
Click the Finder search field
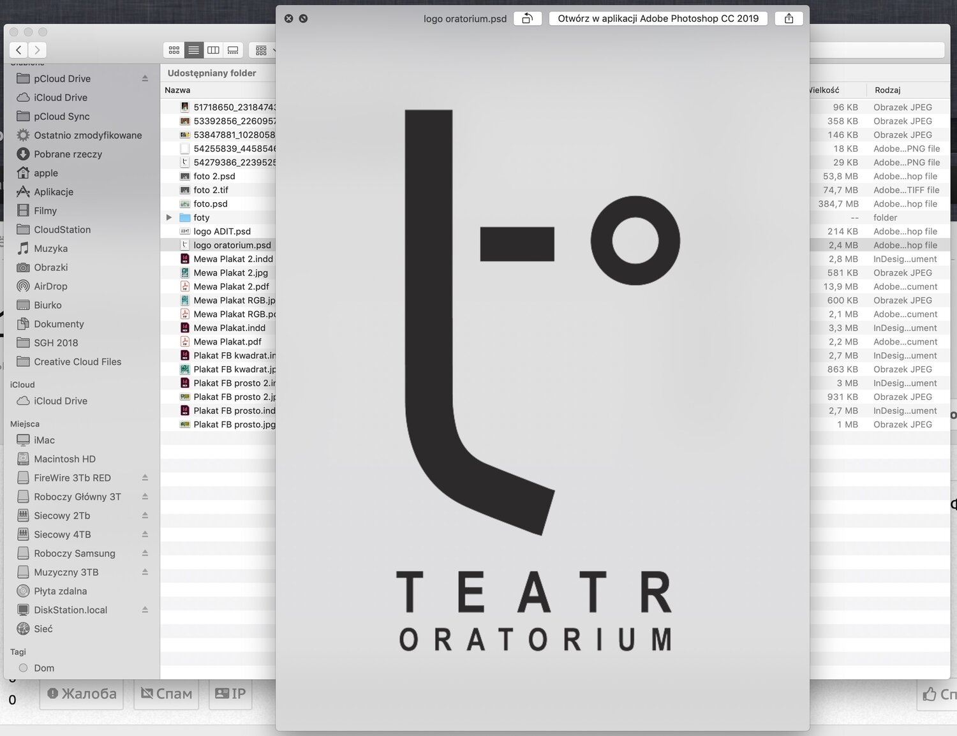click(877, 50)
